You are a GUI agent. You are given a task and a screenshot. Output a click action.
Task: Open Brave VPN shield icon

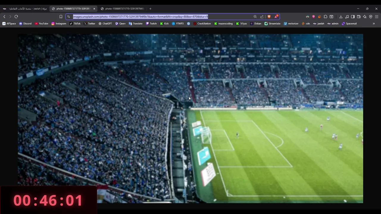(x=371, y=17)
